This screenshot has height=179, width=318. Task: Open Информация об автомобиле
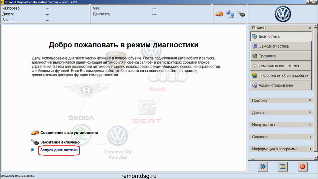tap(281, 76)
